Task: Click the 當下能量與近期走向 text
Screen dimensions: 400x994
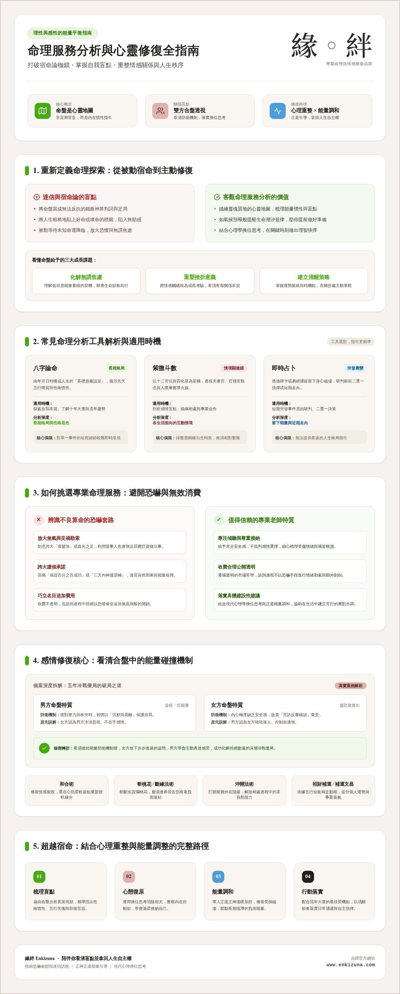Action: pyautogui.click(x=290, y=423)
